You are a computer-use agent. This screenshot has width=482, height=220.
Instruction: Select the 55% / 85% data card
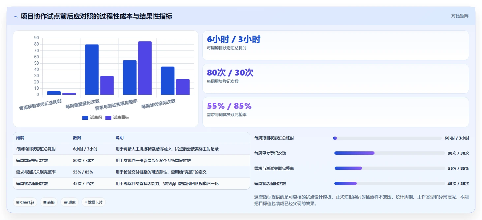tap(336, 112)
